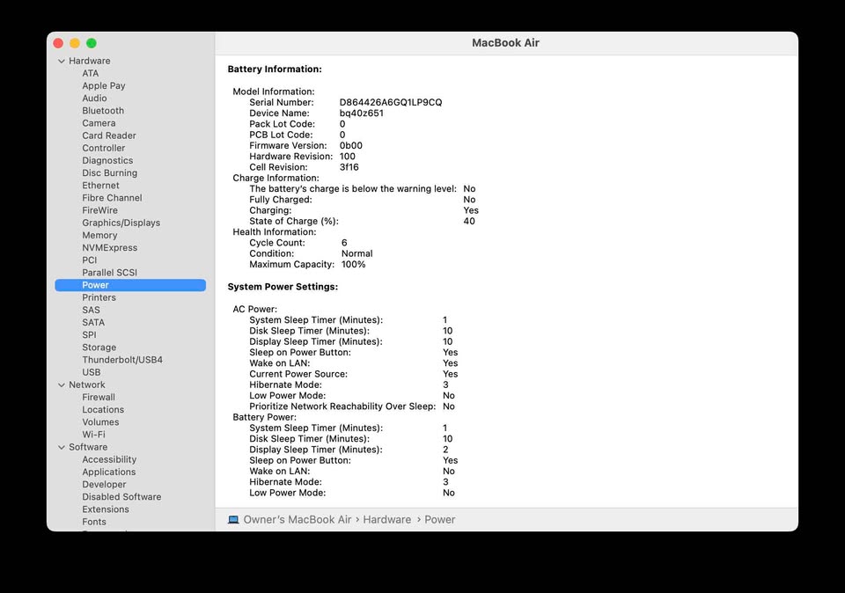Open the Thunderbolt/USB4 entry
The image size is (845, 593).
click(122, 360)
